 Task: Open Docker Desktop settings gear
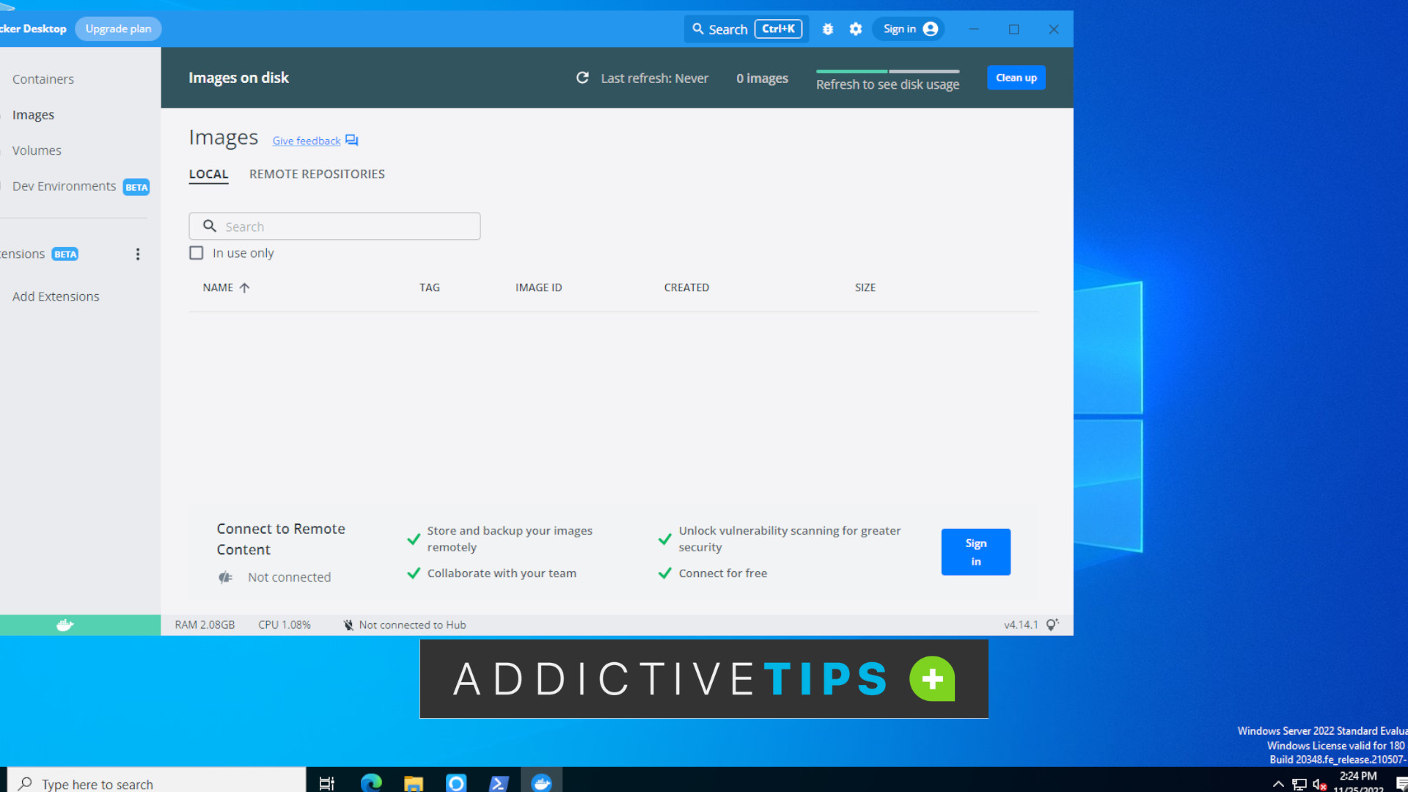(855, 29)
